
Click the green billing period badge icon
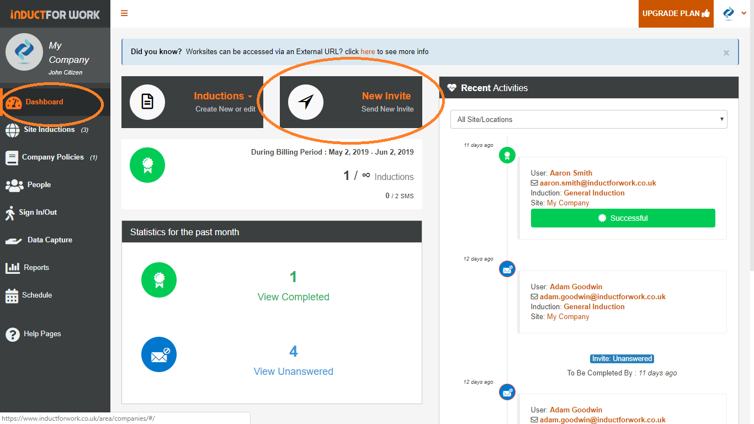(x=147, y=165)
